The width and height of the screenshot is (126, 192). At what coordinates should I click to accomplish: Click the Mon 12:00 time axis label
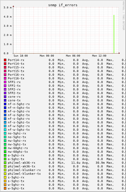(x=99, y=56)
